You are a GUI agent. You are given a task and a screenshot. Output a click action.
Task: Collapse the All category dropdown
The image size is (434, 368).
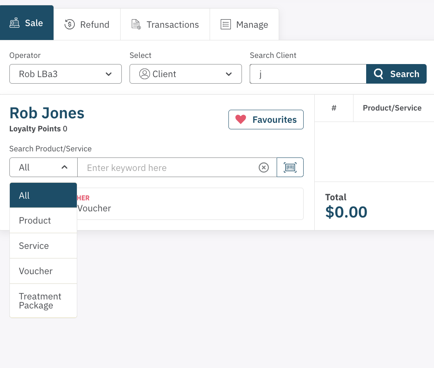pos(43,167)
